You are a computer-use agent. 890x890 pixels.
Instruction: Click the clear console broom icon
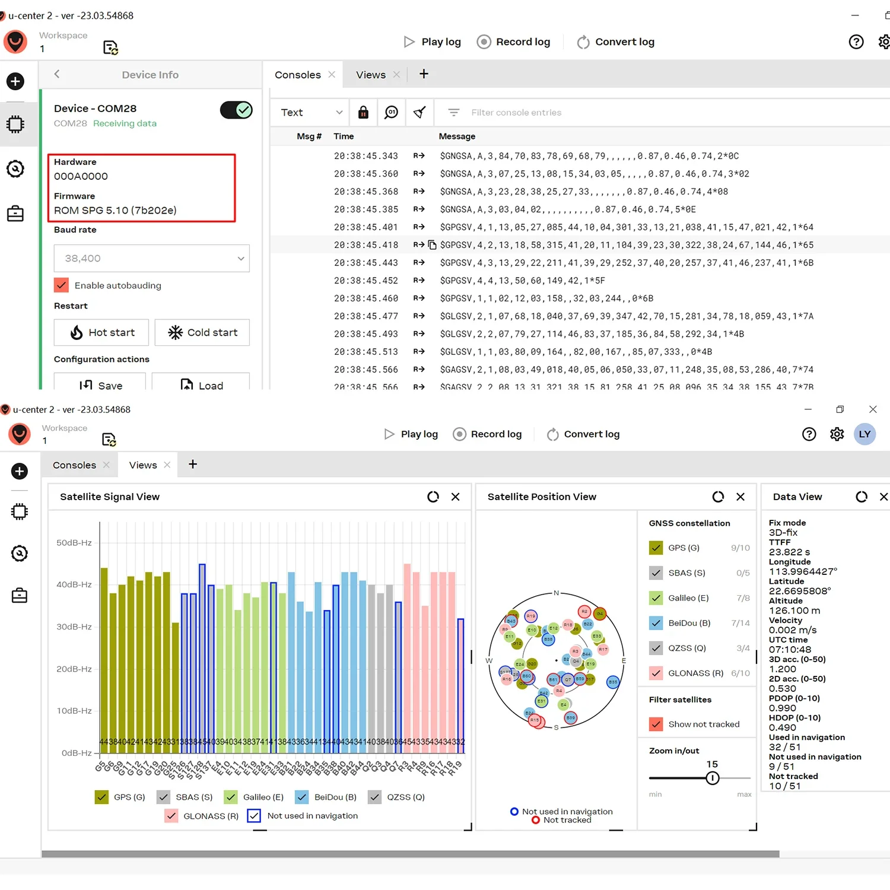(x=419, y=112)
